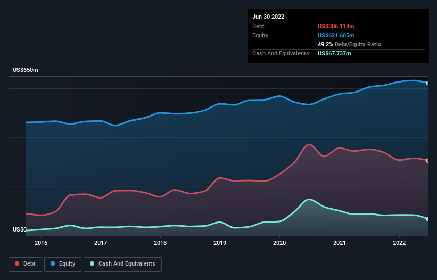Click the 2020 x-axis label
437x280 pixels.
[279, 243]
